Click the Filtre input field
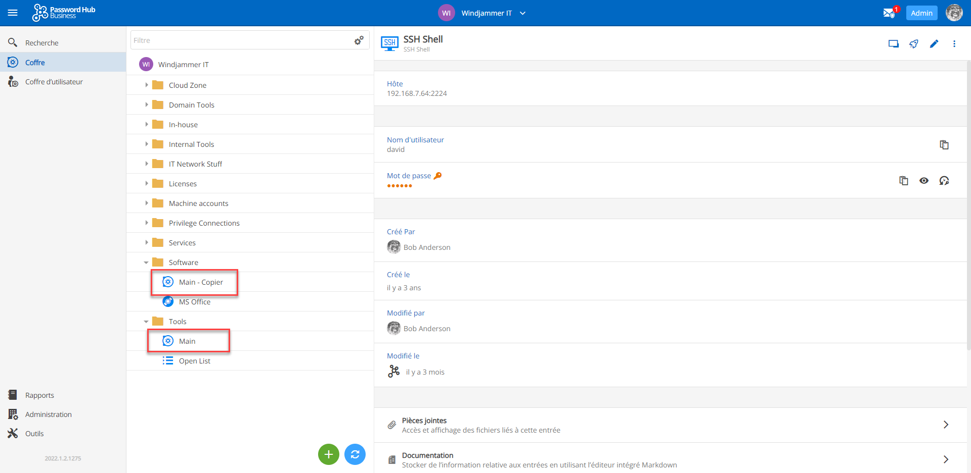 (x=240, y=40)
